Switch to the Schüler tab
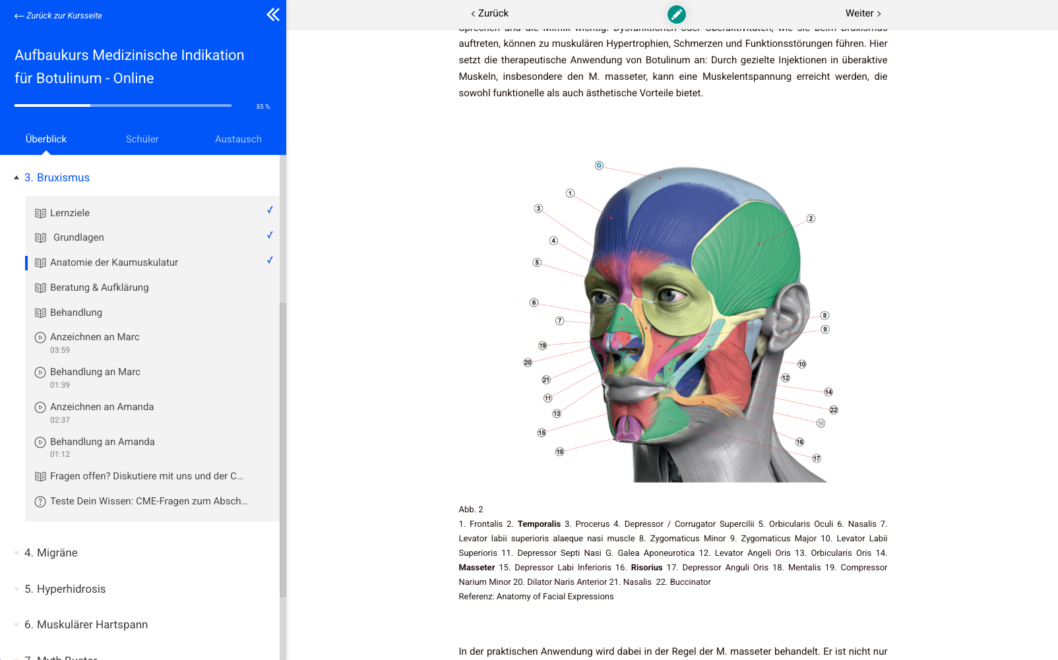1058x660 pixels. point(142,139)
